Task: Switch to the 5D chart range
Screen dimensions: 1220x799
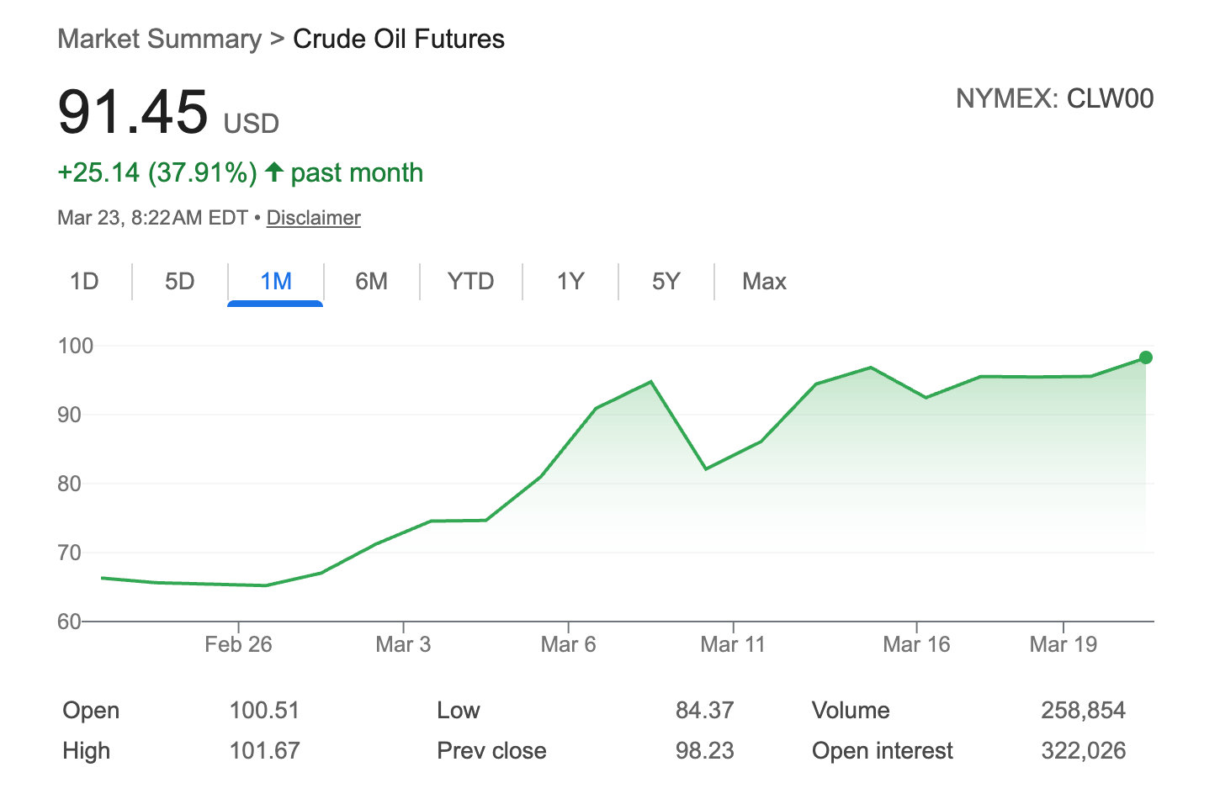Action: (x=179, y=281)
